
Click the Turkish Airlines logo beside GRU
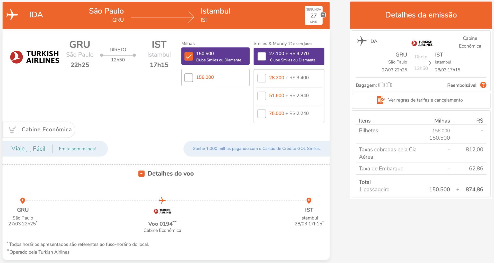coord(35,57)
